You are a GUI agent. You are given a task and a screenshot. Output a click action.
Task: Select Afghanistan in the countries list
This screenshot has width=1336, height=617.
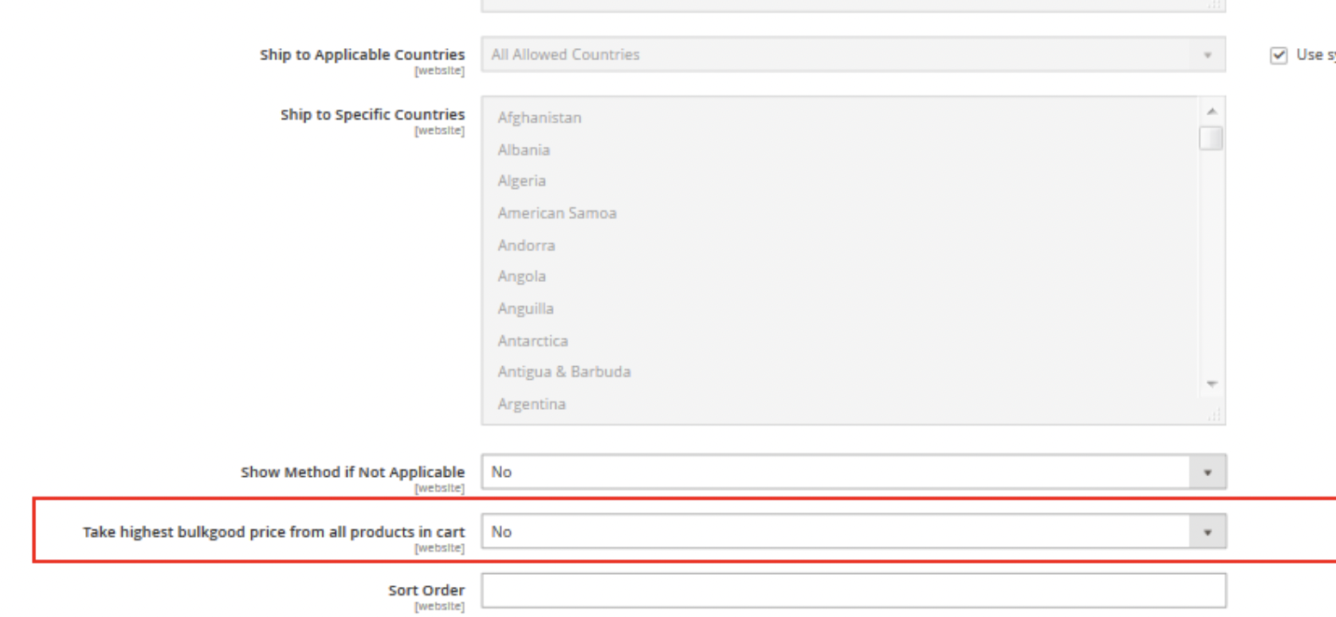coord(539,118)
